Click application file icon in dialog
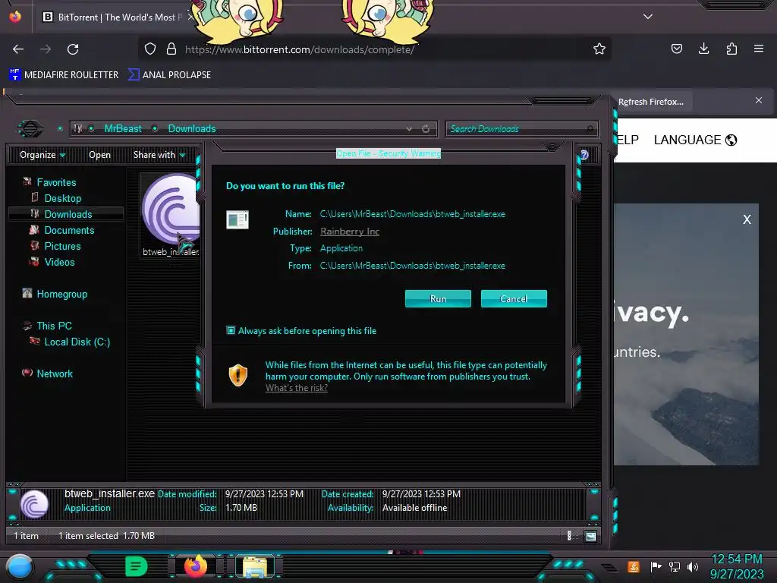777x583 pixels. [x=238, y=219]
